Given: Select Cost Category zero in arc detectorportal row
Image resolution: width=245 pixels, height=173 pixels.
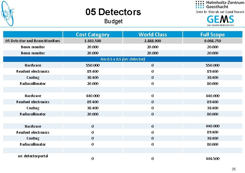Looking at the screenshot, I should (93, 159).
